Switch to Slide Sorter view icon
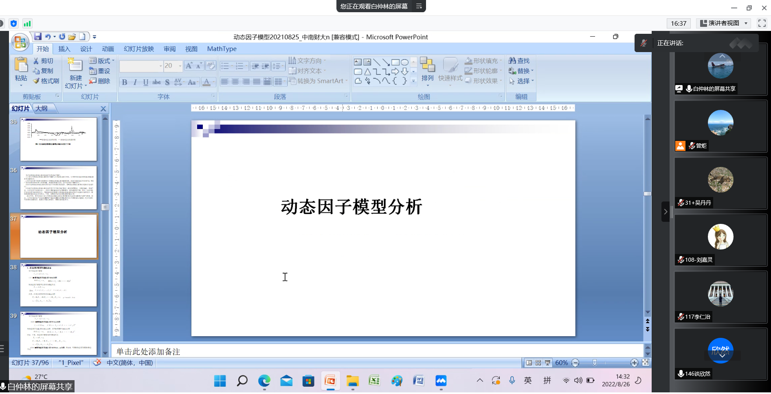 538,363
